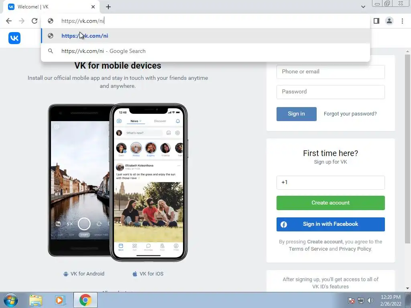The width and height of the screenshot is (411, 308).
Task: Click the Sign in button
Action: 297,114
